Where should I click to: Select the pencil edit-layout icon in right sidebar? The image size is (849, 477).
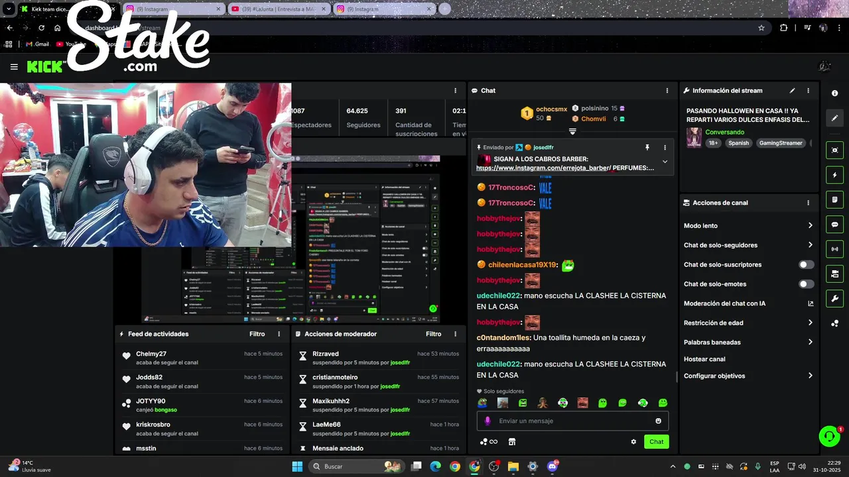point(835,118)
